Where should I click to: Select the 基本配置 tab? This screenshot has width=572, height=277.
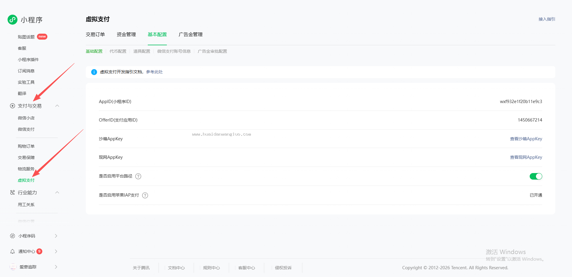pos(157,35)
